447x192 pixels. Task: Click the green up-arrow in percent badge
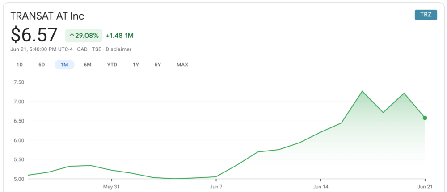[72, 35]
